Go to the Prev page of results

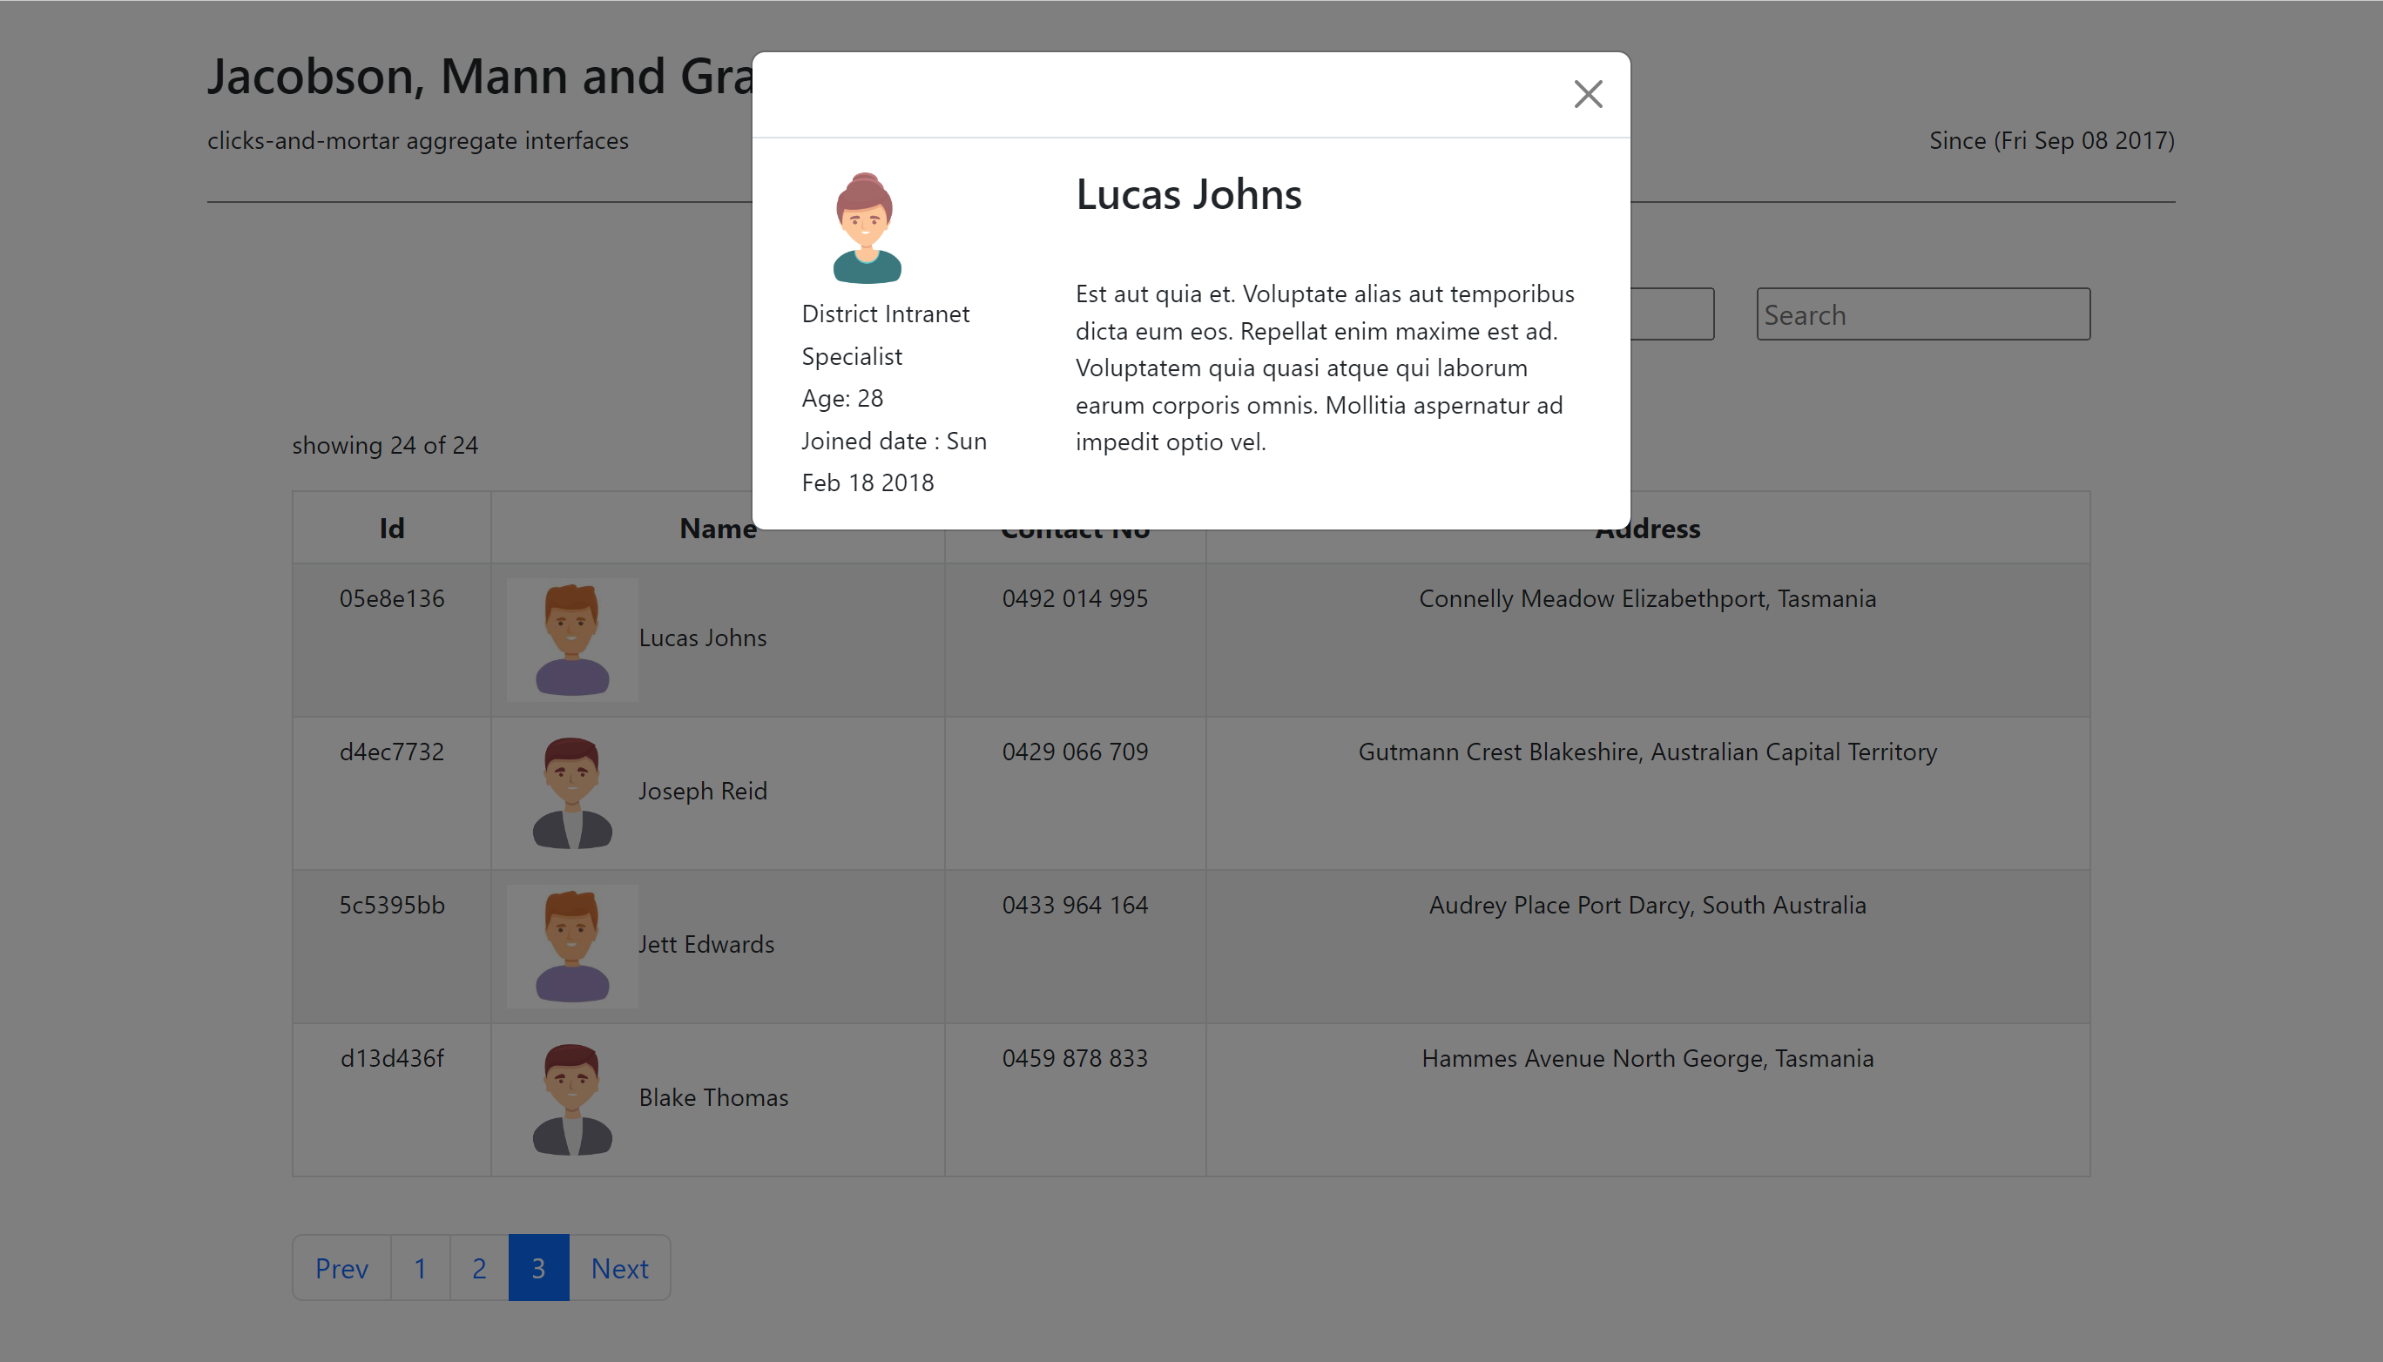[341, 1268]
